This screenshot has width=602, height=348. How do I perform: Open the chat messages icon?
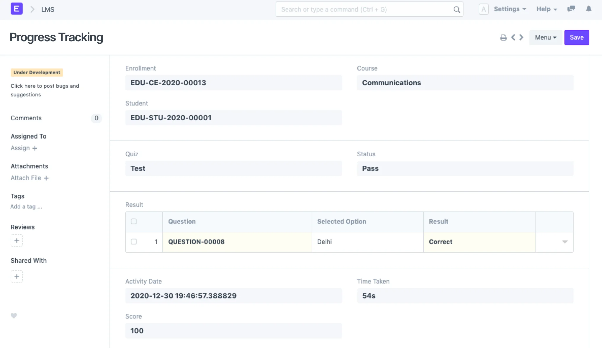(x=571, y=9)
